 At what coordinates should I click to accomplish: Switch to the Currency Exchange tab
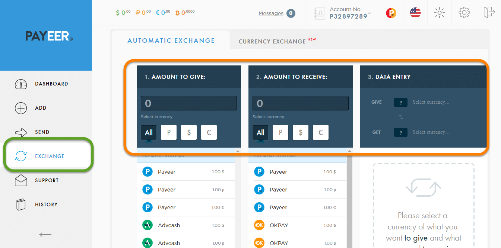tap(273, 41)
